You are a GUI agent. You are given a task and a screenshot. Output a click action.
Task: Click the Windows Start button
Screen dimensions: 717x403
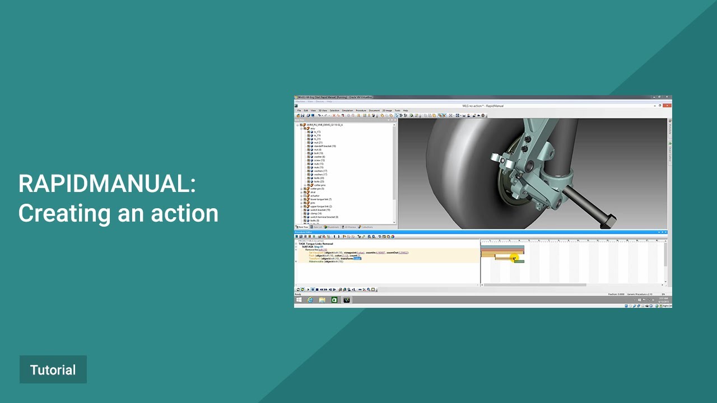point(299,300)
